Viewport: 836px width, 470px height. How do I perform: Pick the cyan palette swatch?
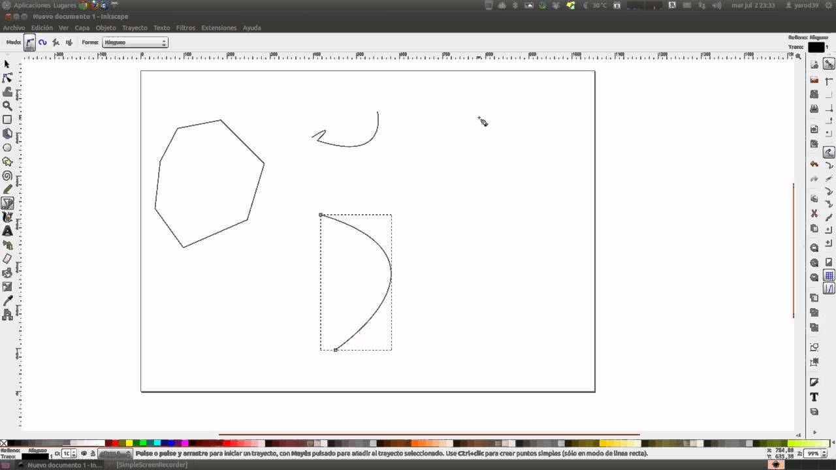tap(157, 443)
